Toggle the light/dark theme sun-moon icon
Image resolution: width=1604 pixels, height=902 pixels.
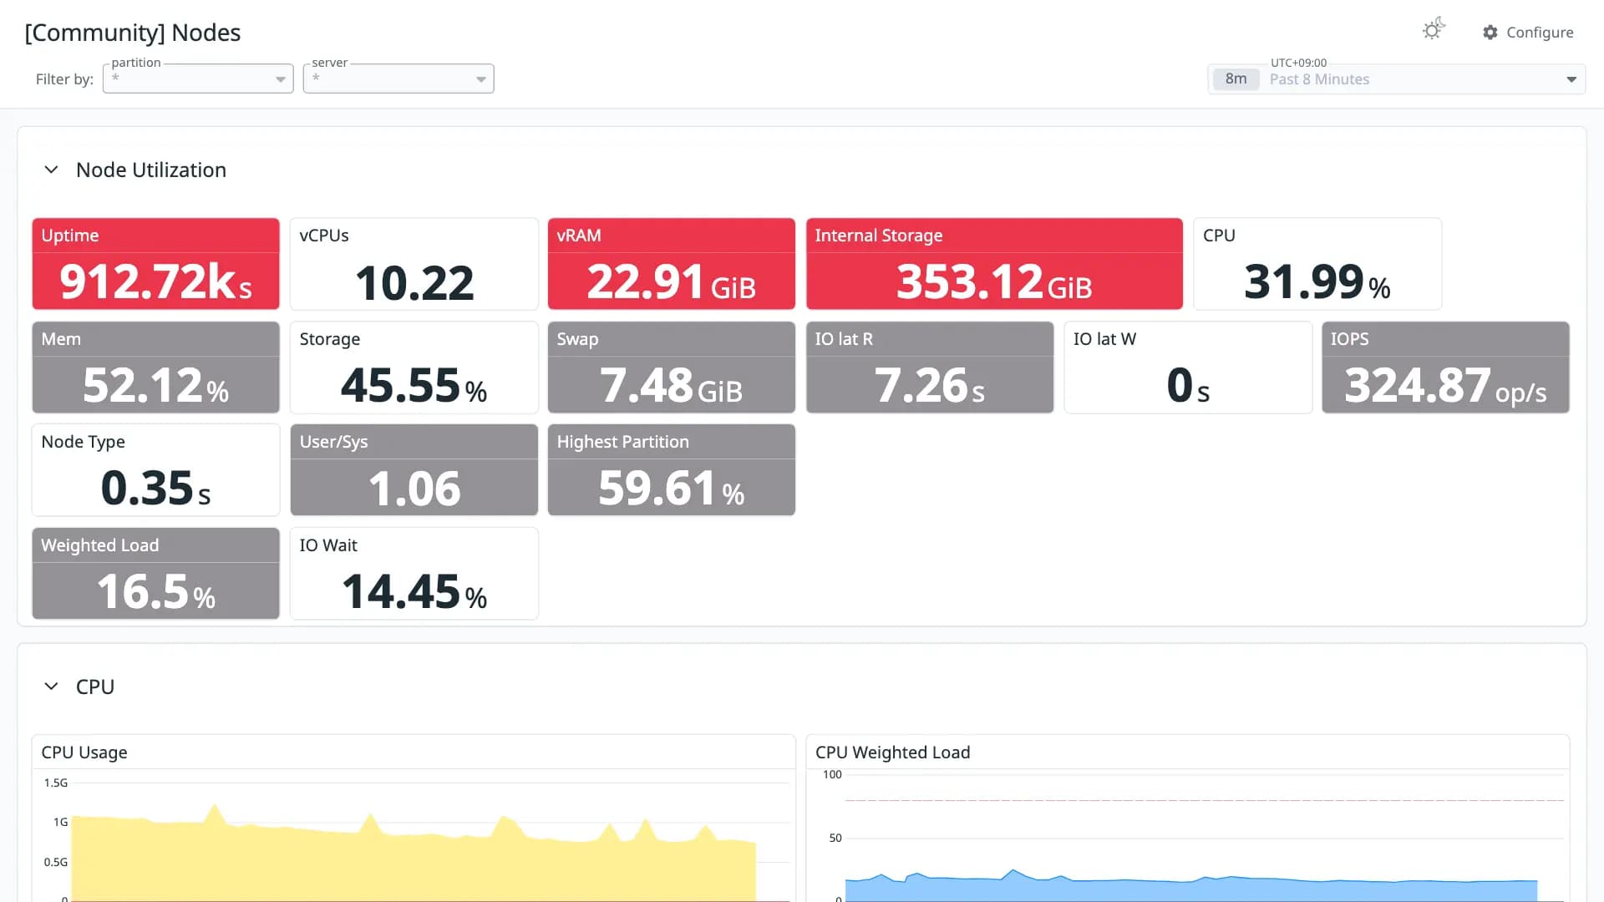(1434, 29)
